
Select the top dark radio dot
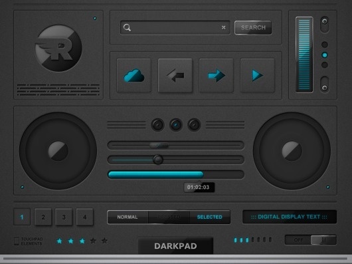point(325,45)
